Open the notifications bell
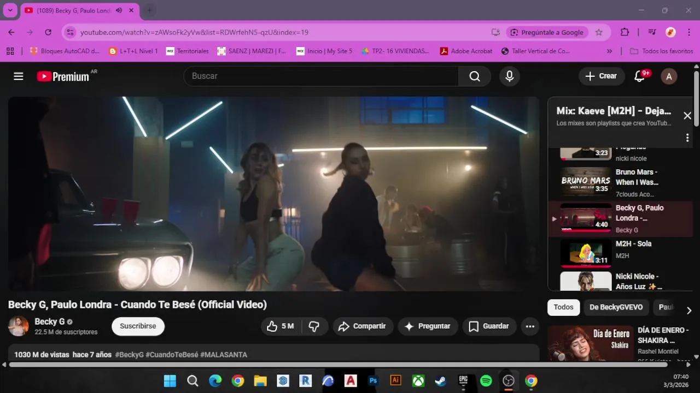 click(639, 76)
